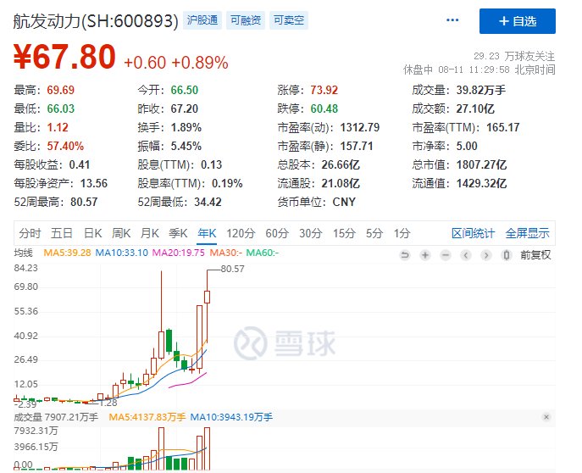The image size is (582, 473).
Task: Click the 市盈率(动) value 1312.79
Action: click(360, 127)
